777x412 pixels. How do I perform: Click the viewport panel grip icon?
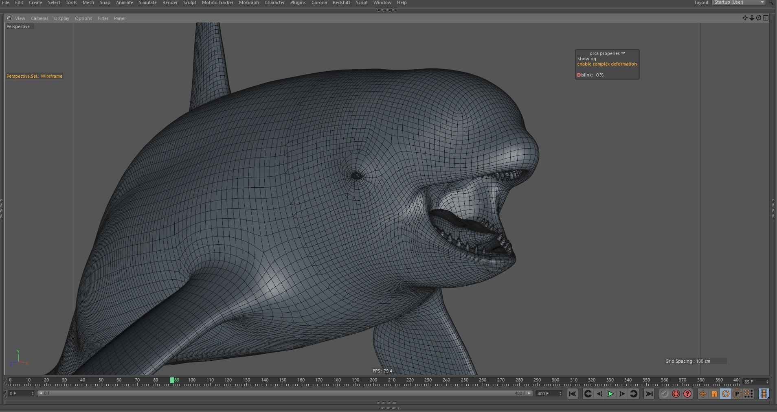[x=9, y=18]
